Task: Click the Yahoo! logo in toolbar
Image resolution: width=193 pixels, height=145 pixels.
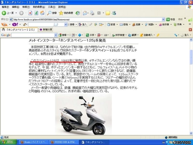Action: (15, 24)
